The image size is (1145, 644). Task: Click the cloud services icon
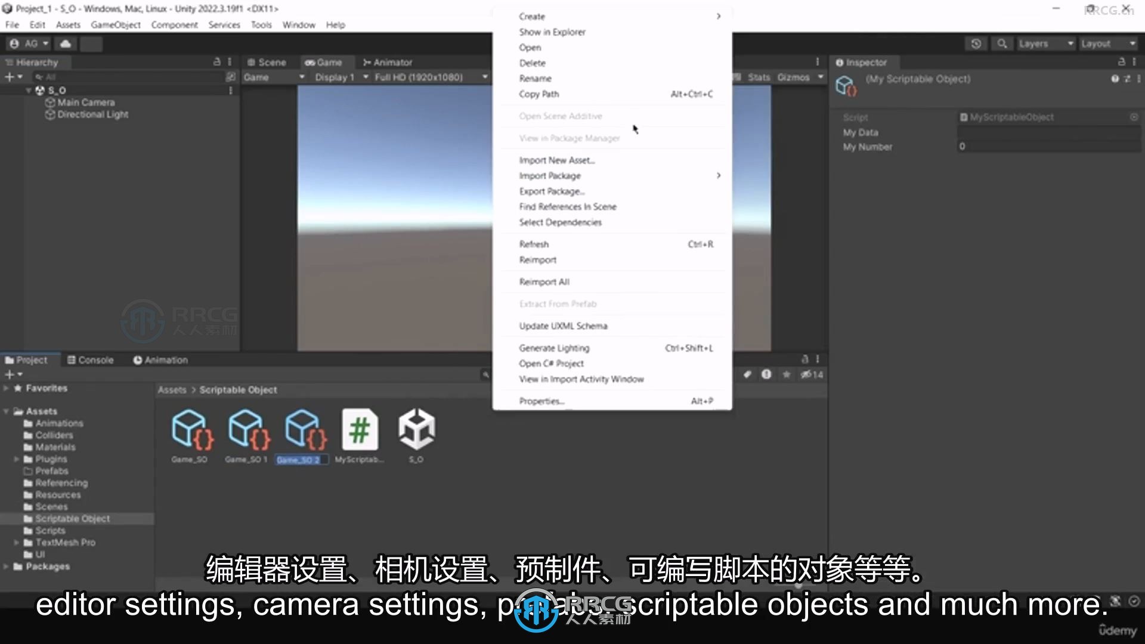66,44
